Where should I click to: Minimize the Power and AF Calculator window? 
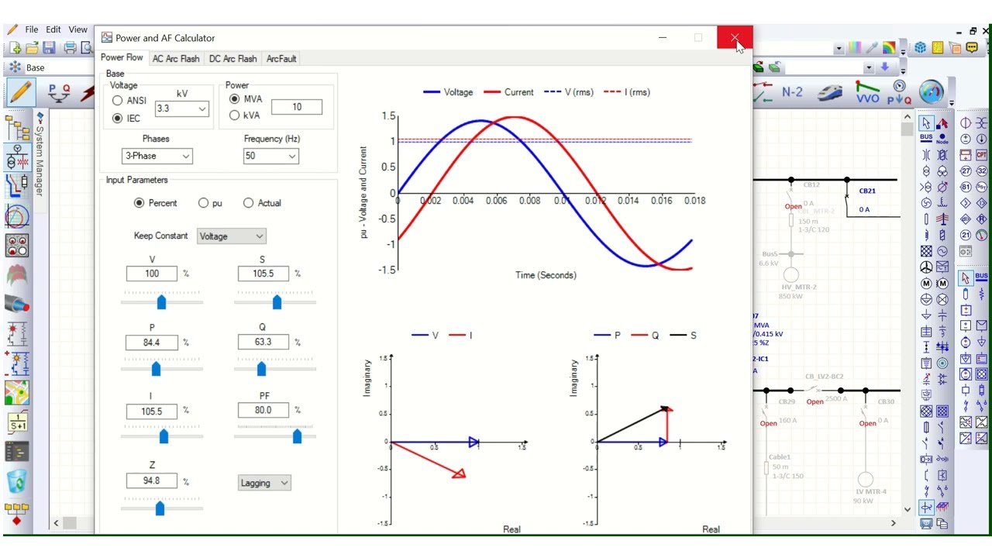(663, 37)
